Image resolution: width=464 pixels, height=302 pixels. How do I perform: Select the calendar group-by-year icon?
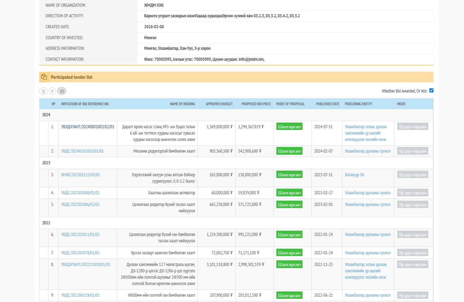(62, 91)
